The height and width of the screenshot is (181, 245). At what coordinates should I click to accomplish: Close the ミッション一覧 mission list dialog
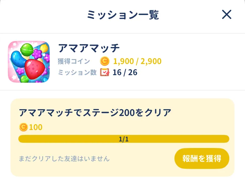(226, 14)
